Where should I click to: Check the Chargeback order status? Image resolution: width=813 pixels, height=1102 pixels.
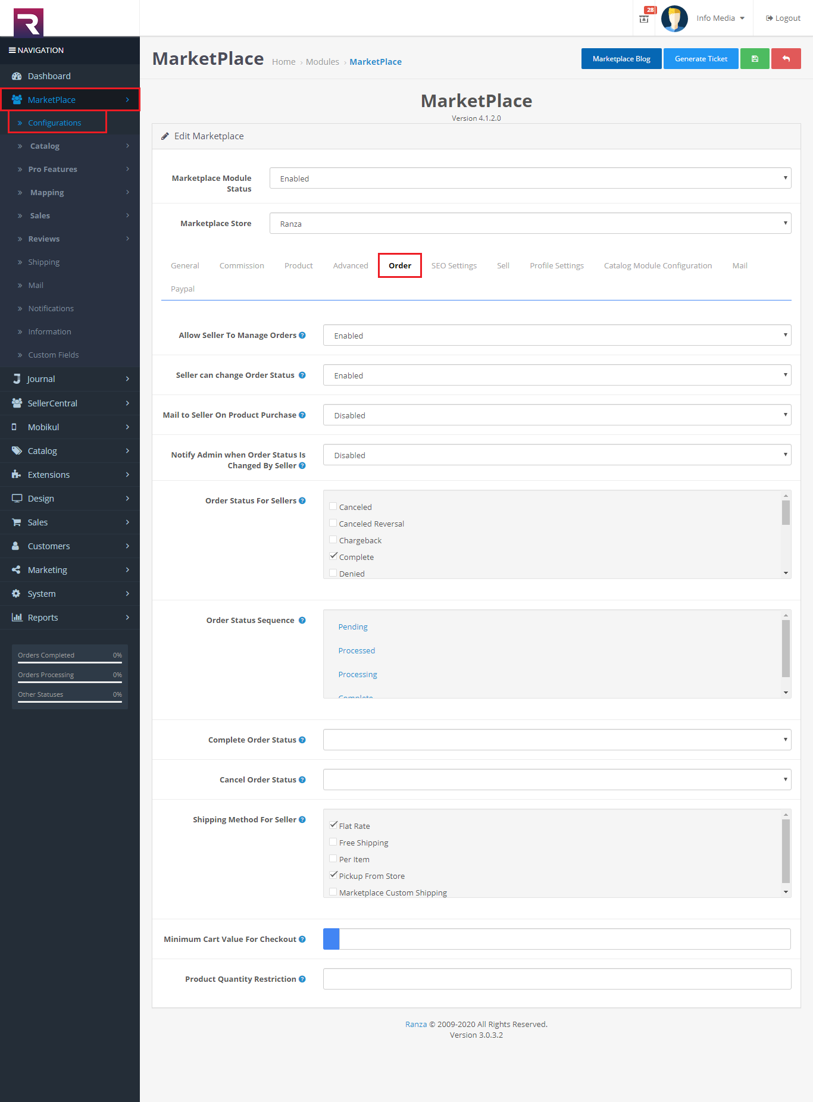(333, 540)
